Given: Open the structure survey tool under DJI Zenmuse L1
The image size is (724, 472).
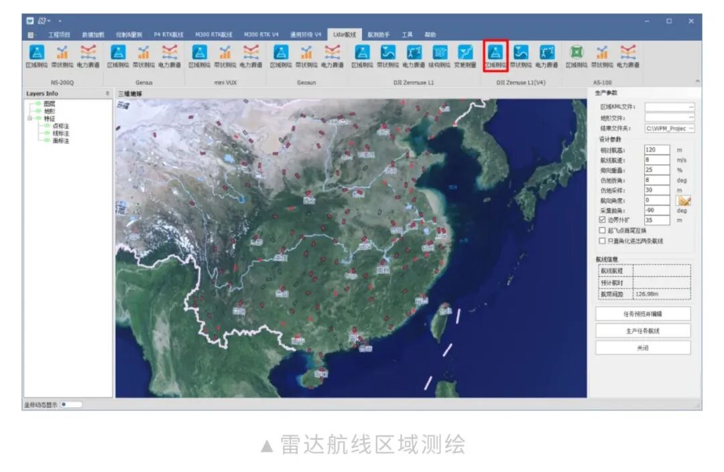Looking at the screenshot, I should pyautogui.click(x=439, y=56).
